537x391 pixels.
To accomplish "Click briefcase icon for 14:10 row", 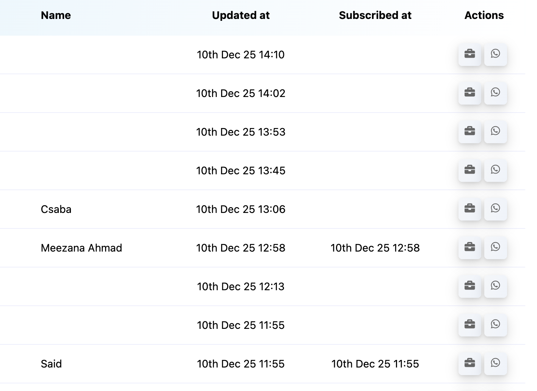I will pyautogui.click(x=469, y=54).
